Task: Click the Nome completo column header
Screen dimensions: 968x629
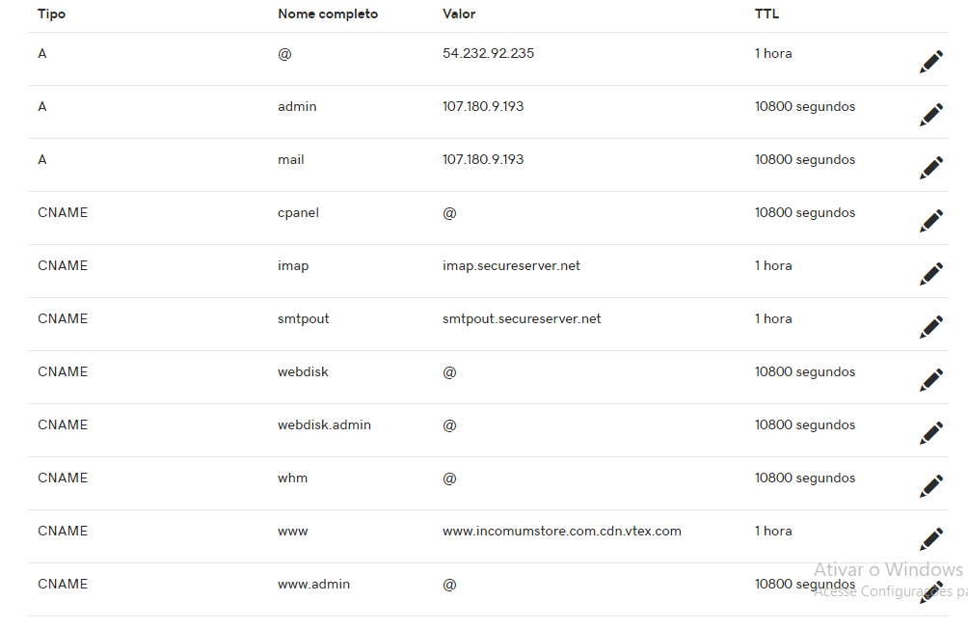Action: coord(328,14)
